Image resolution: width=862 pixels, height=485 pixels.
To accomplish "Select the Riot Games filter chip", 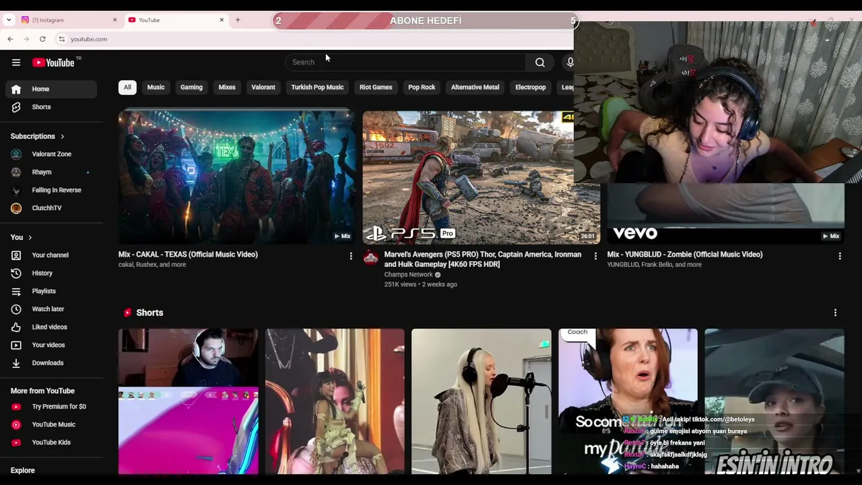I will pyautogui.click(x=376, y=88).
